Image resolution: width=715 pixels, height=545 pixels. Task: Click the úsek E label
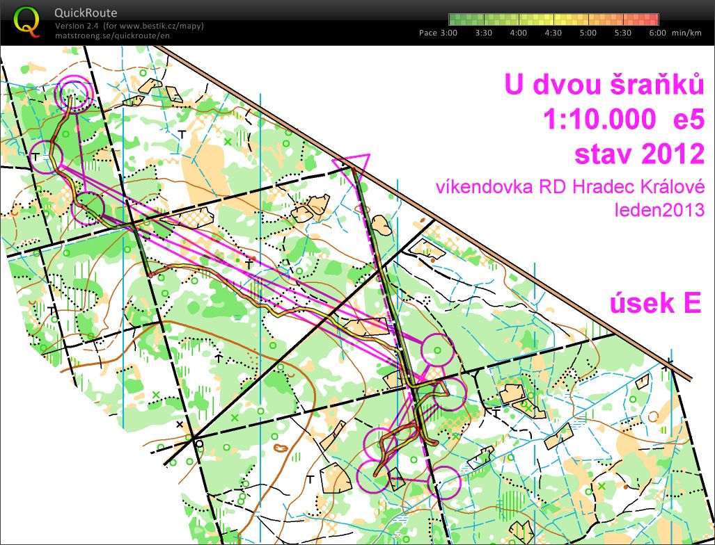[656, 303]
